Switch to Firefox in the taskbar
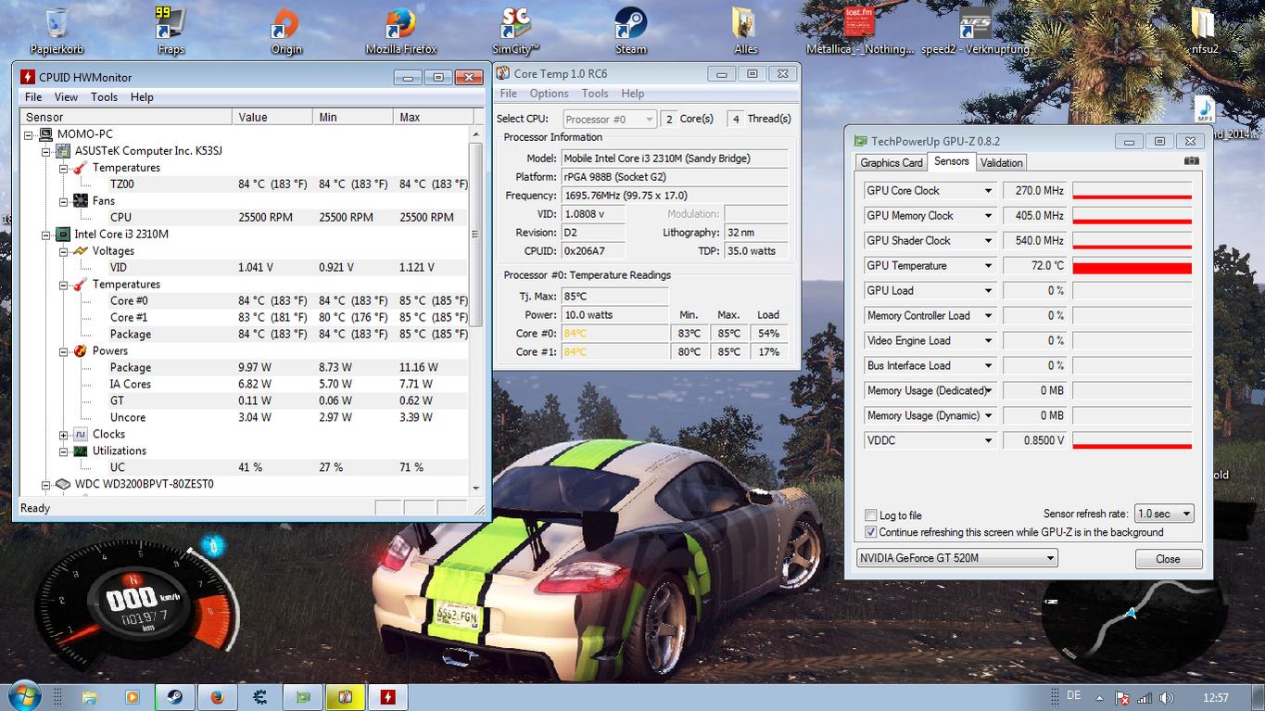The image size is (1265, 711). click(218, 697)
